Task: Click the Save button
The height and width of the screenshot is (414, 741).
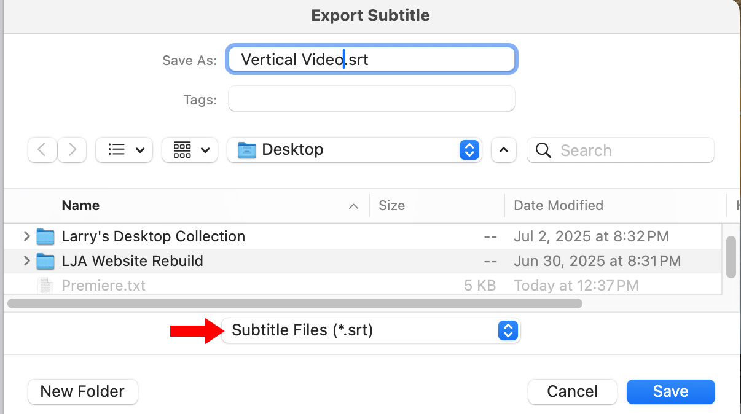Action: coord(670,391)
